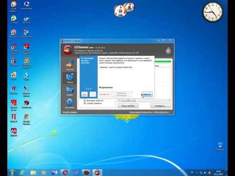Open Opera from the taskbar
235x176 pixels.
(65, 173)
